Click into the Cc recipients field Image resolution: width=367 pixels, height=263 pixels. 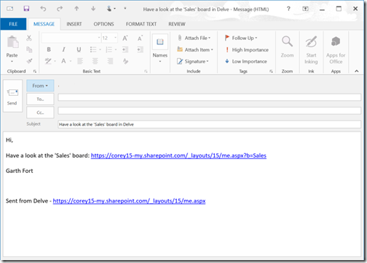[209, 110]
